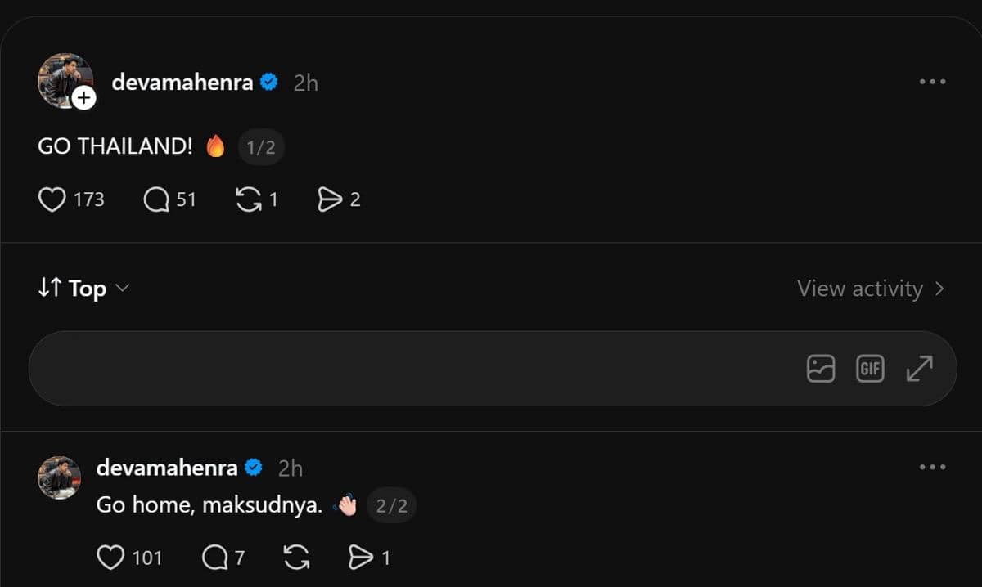Open more options for main post
Screen dimensions: 982x587
pyautogui.click(x=932, y=82)
